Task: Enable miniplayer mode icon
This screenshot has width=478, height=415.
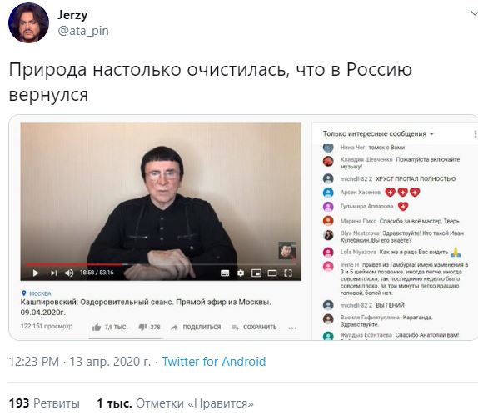Action: [256, 272]
